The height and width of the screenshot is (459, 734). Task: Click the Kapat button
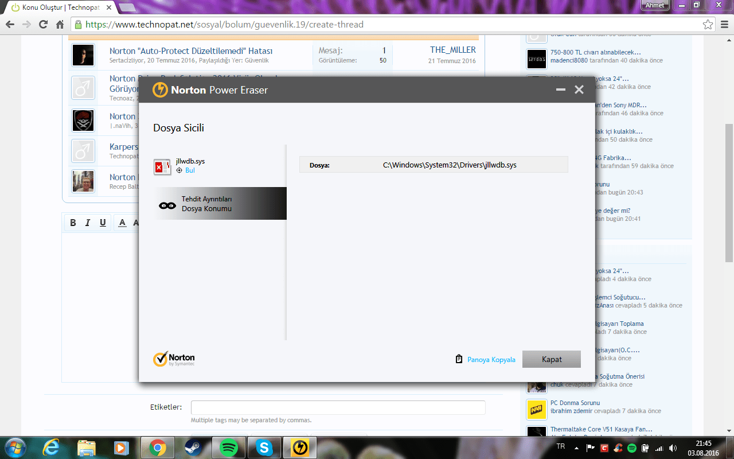point(552,359)
